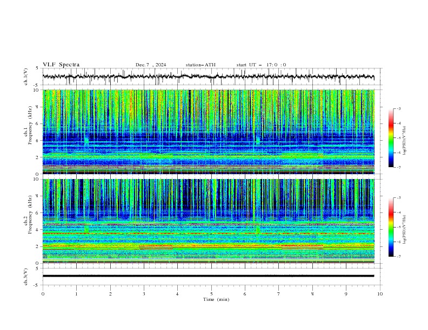Click the ch.3(V) axis "-5" tick label

coord(37,285)
